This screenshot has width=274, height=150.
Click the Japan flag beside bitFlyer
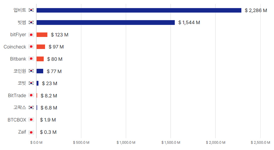pos(31,35)
